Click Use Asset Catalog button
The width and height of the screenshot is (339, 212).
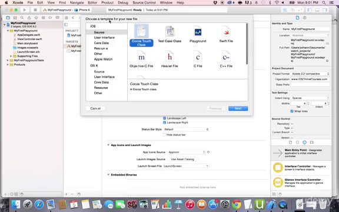pyautogui.click(x=182, y=159)
